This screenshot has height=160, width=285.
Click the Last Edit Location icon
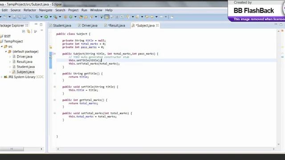pyautogui.click(x=147, y=17)
